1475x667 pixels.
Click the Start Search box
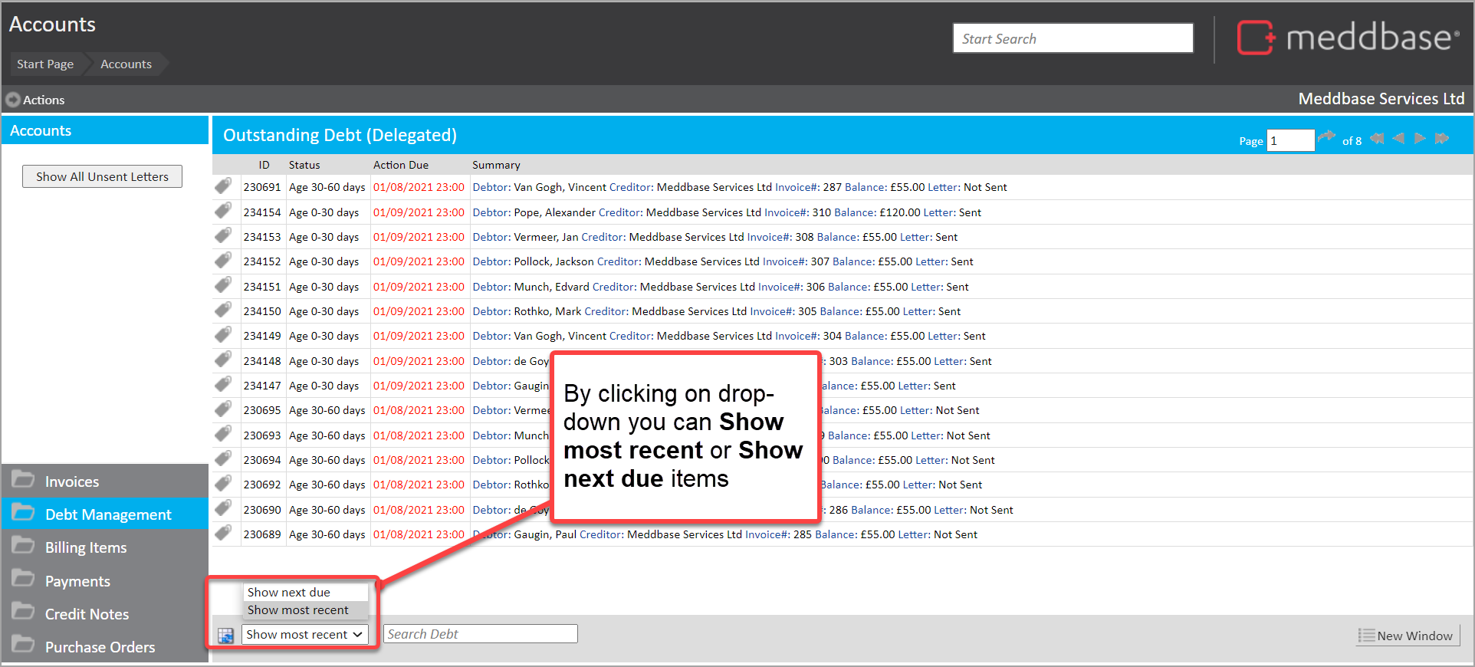pos(1072,38)
